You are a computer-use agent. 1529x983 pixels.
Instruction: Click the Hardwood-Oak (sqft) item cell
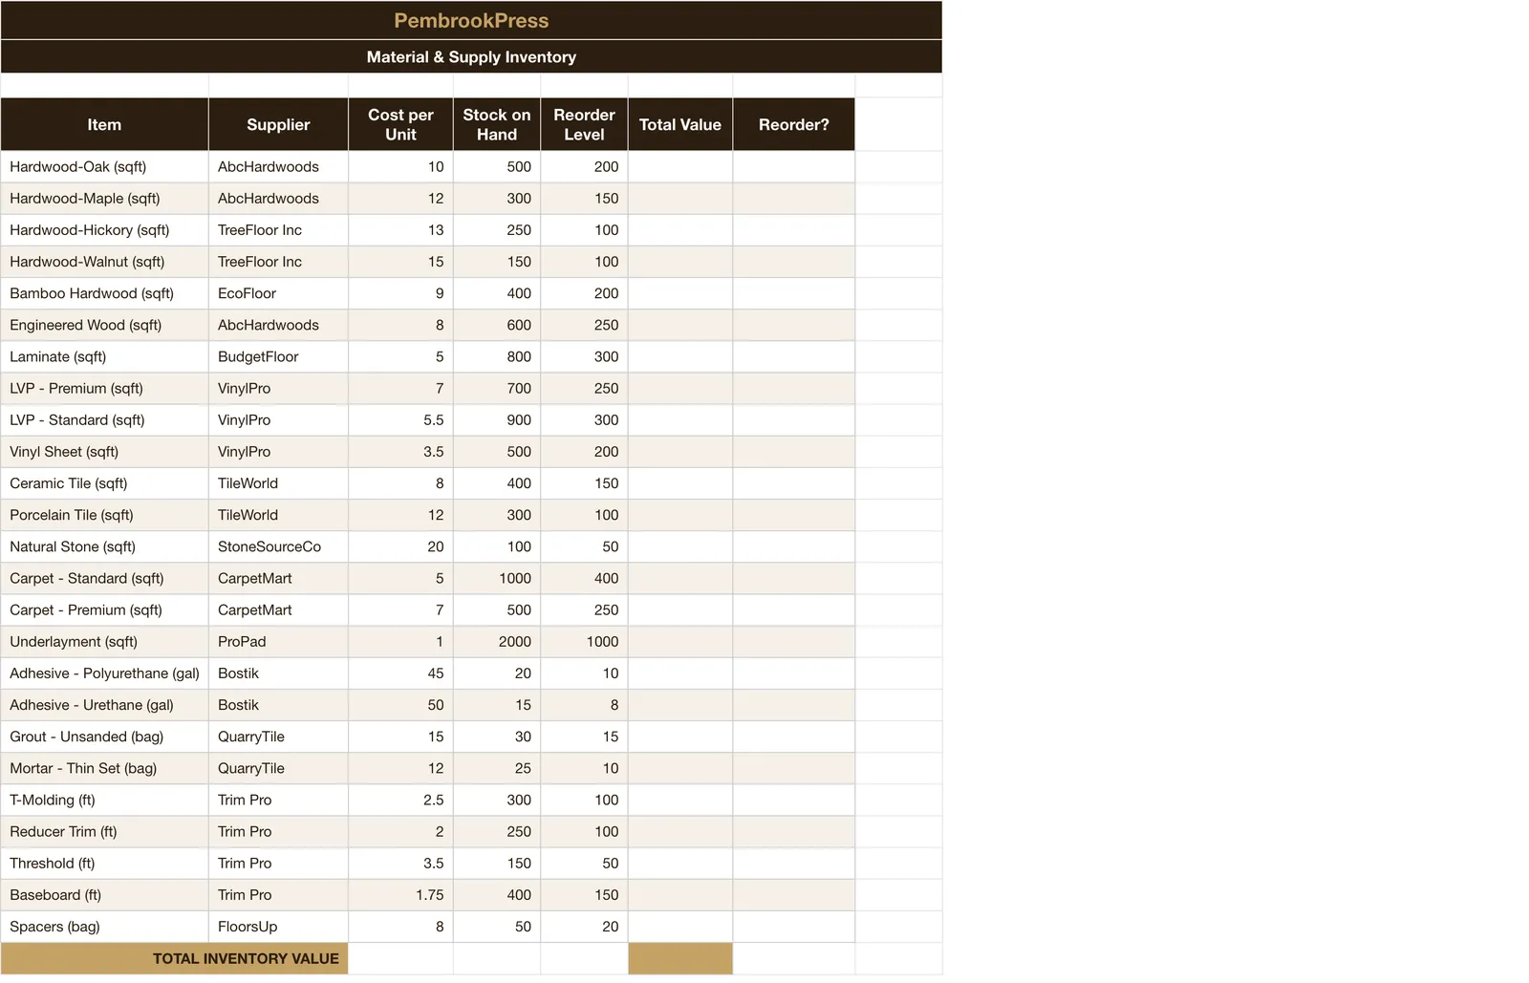point(105,166)
